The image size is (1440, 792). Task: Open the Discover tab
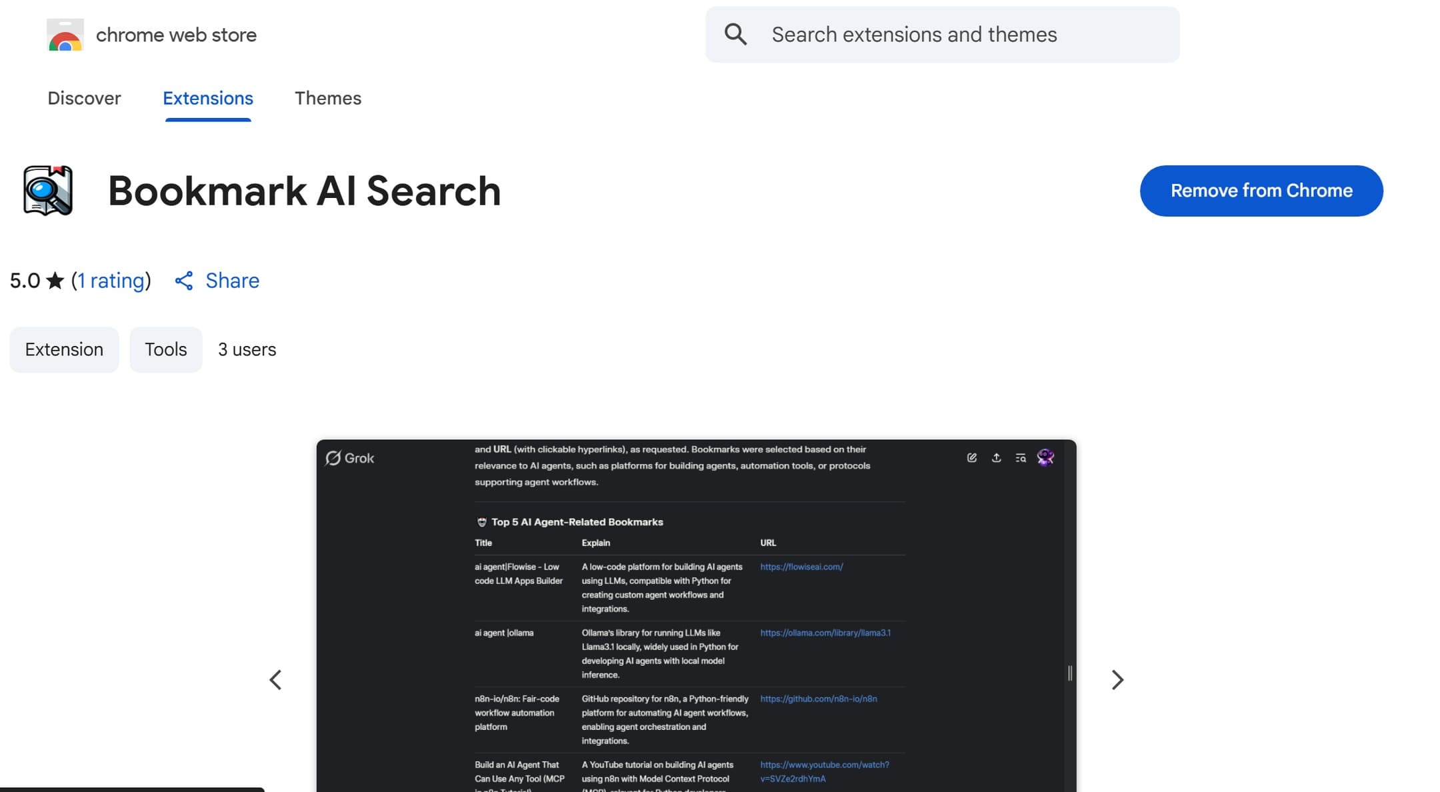pos(84,98)
